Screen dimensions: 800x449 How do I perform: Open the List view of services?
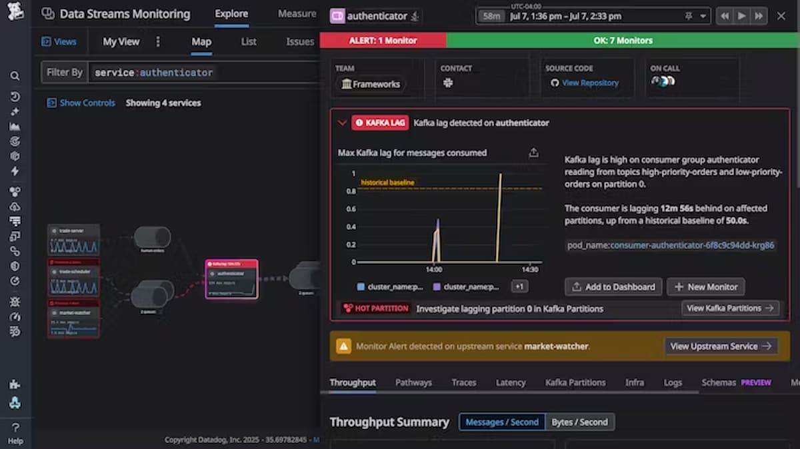click(248, 41)
